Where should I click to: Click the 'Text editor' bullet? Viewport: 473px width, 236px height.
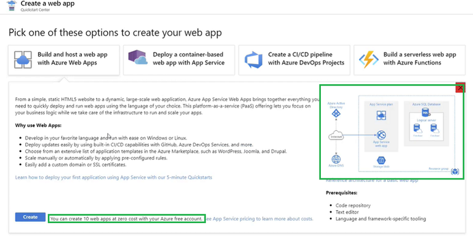click(347, 212)
